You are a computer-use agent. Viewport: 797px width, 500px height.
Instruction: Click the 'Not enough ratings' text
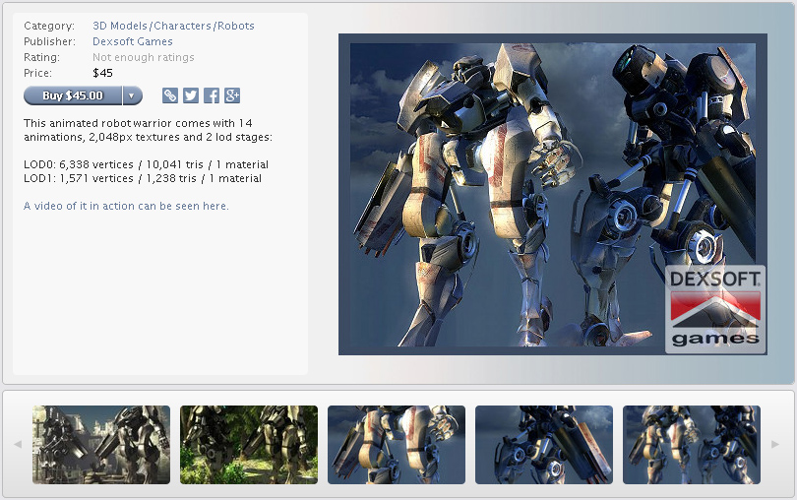pyautogui.click(x=144, y=57)
